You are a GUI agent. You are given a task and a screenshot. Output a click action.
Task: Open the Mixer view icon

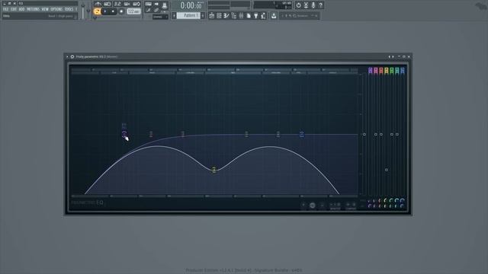241,15
